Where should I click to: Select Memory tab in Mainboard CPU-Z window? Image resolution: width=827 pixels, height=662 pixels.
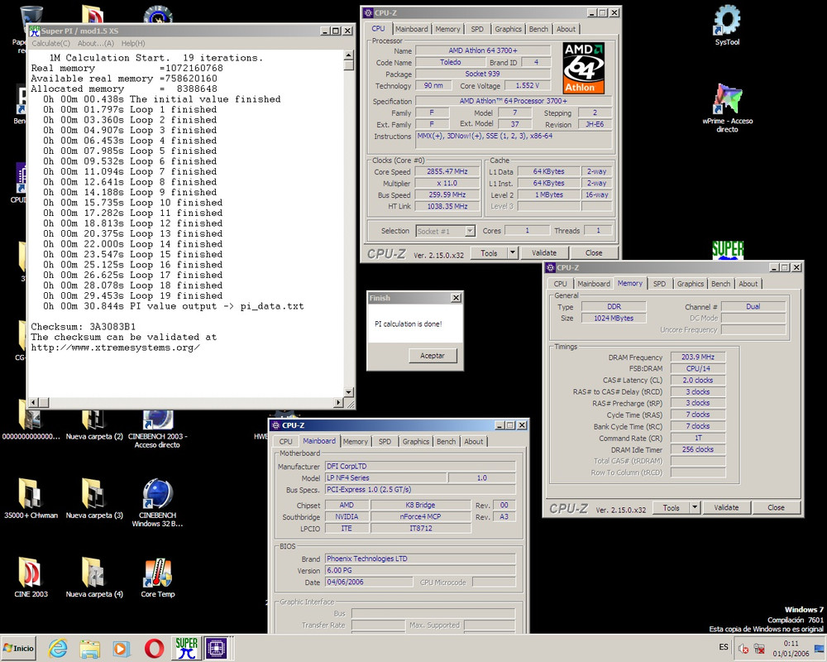coord(355,441)
